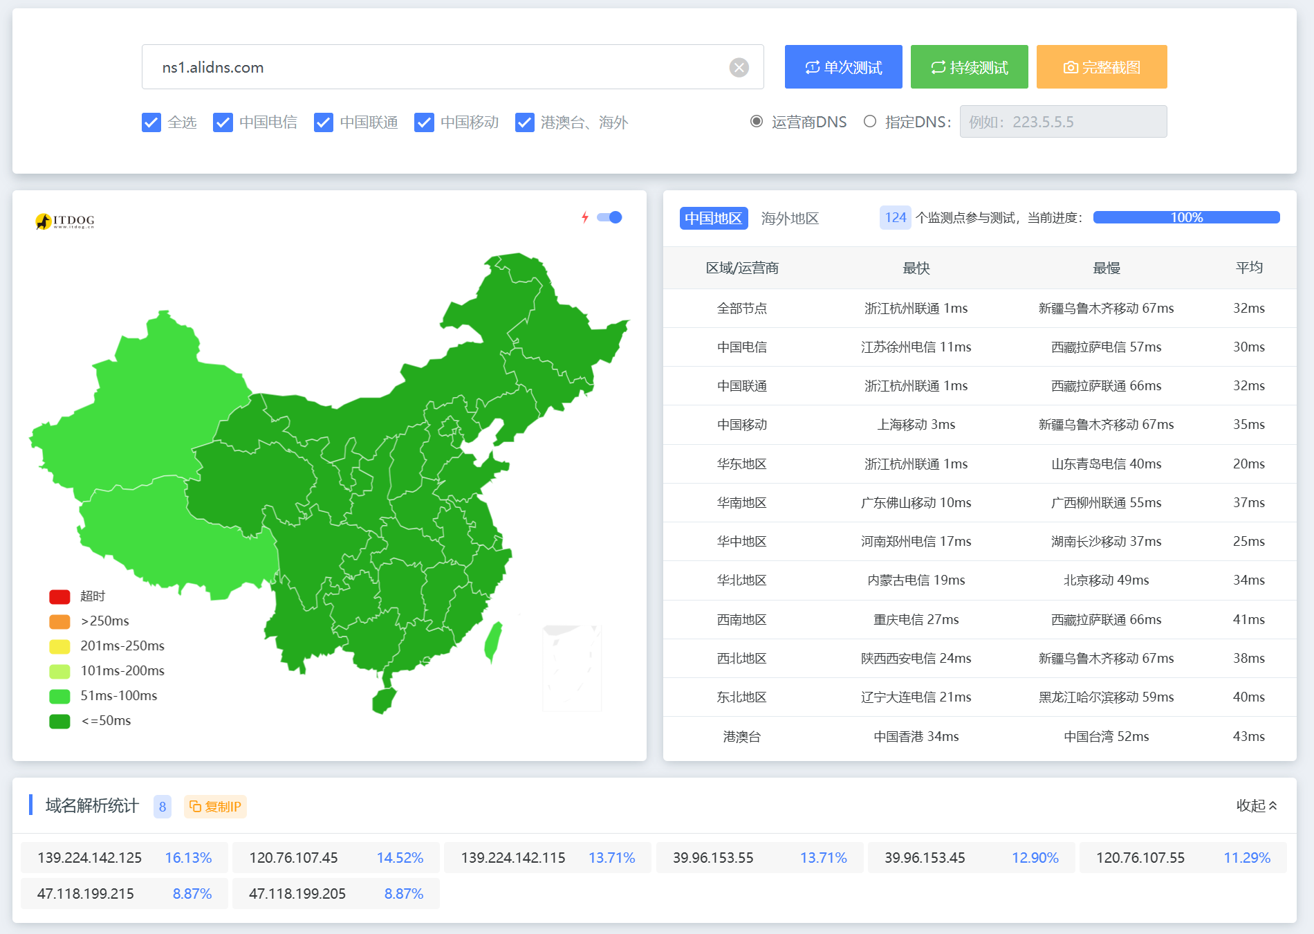Click Taiwan island on the map
This screenshot has height=934, width=1314.
point(493,642)
